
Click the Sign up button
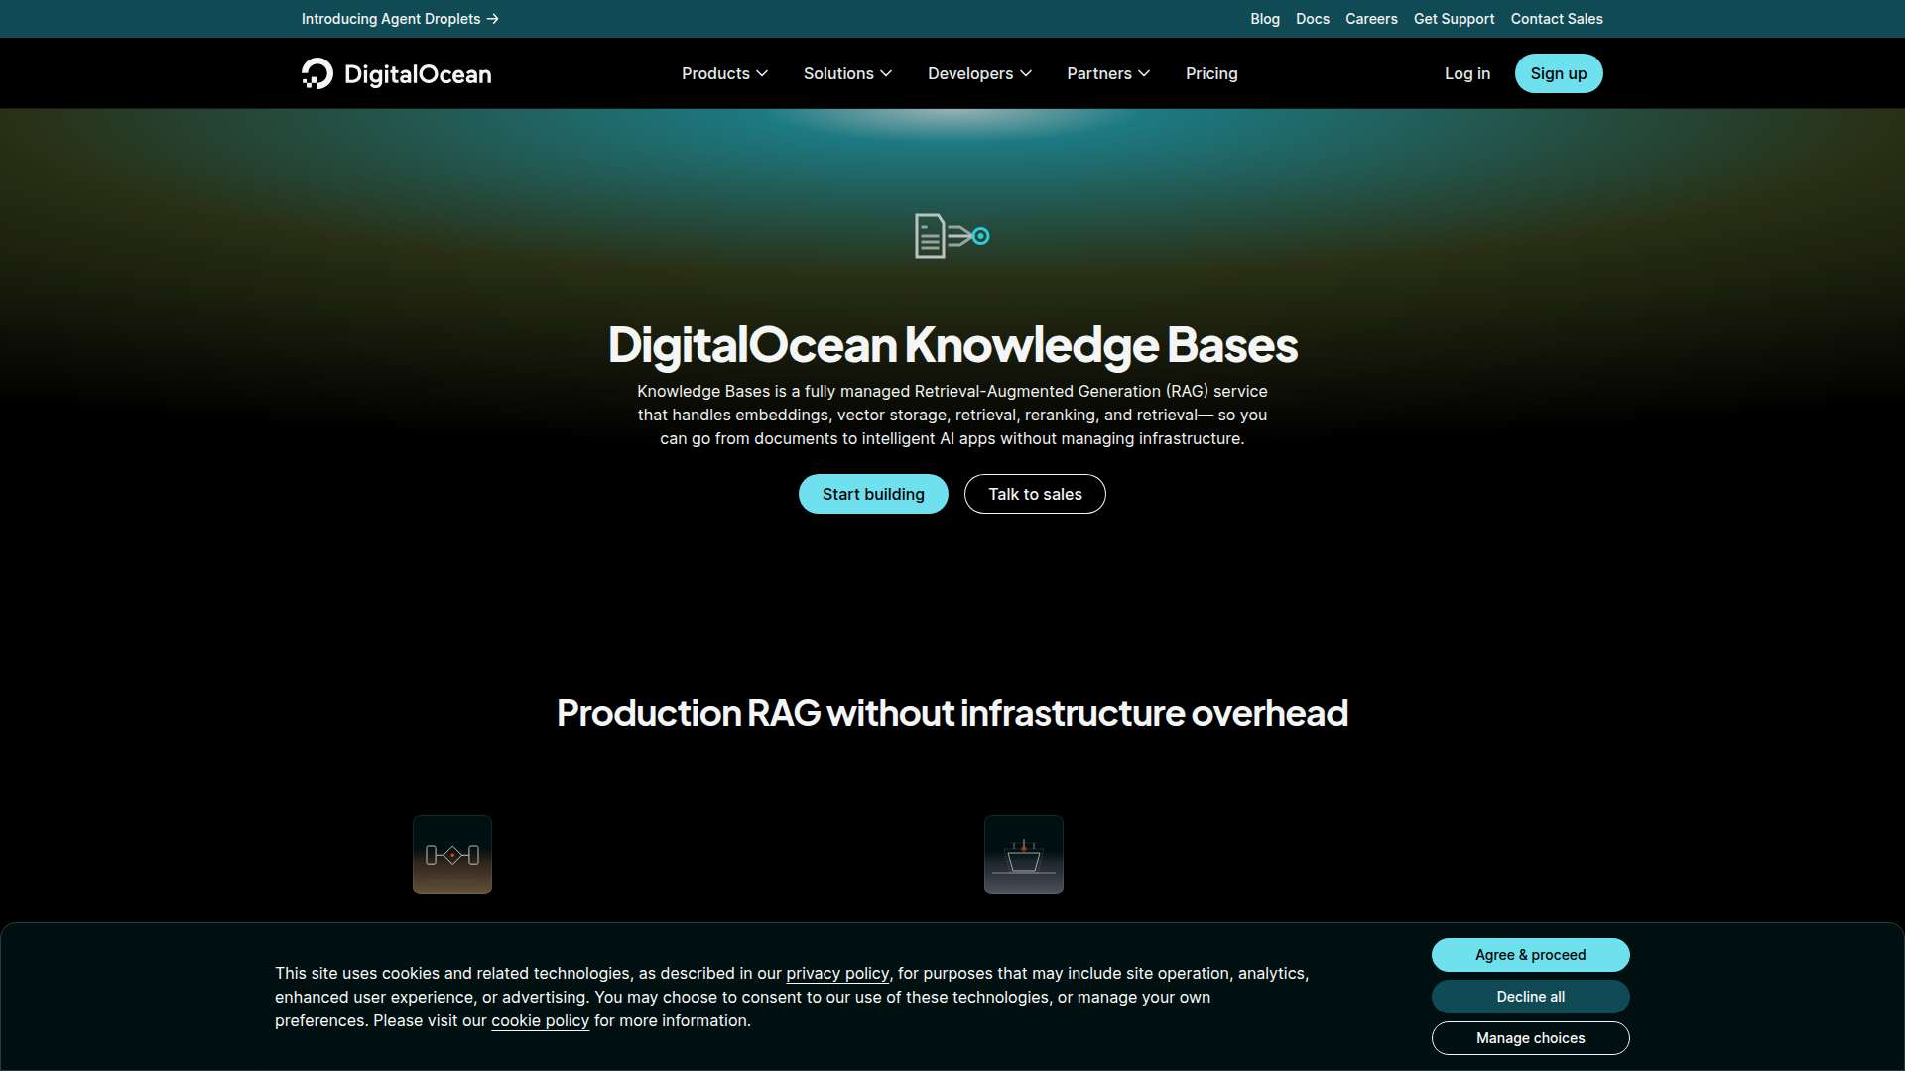(1559, 73)
